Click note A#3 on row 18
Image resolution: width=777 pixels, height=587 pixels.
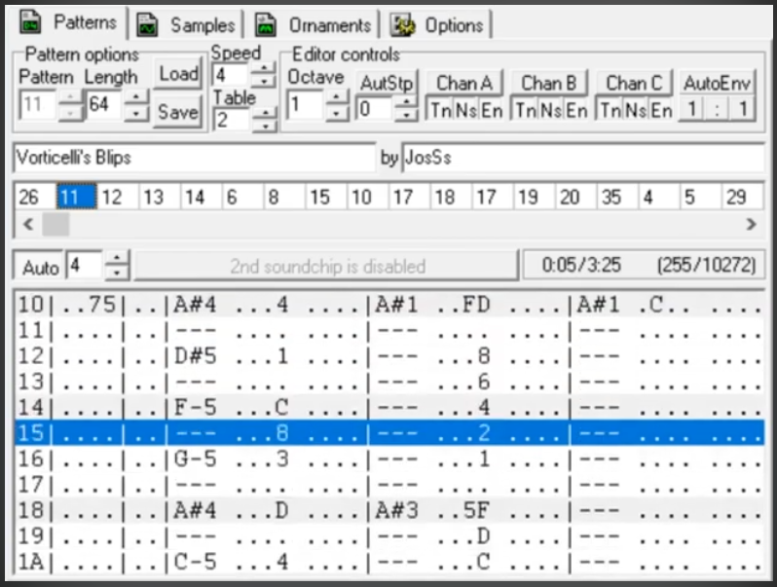pyautogui.click(x=397, y=511)
